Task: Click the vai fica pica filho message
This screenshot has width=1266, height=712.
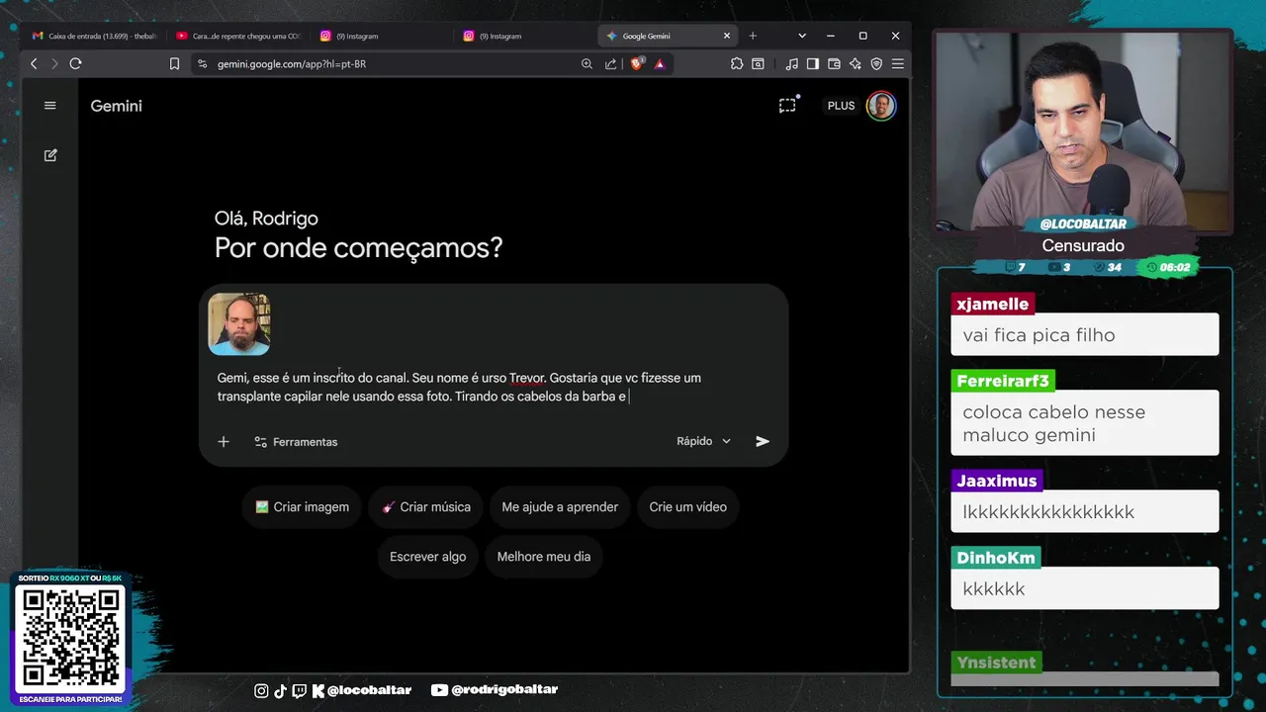Action: click(1039, 335)
